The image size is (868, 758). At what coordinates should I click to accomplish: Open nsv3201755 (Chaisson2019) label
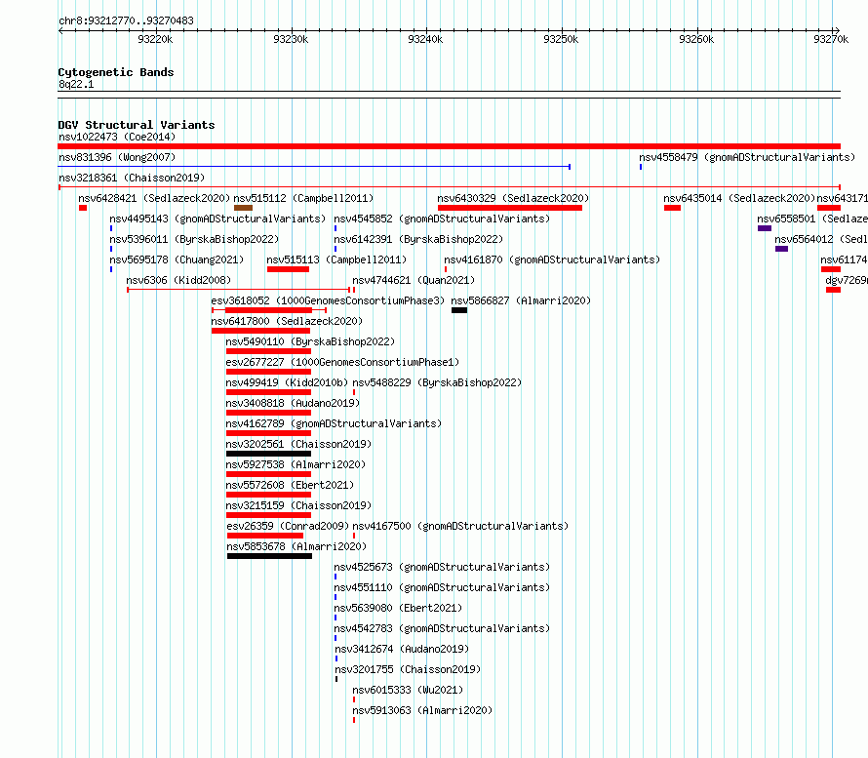point(408,669)
